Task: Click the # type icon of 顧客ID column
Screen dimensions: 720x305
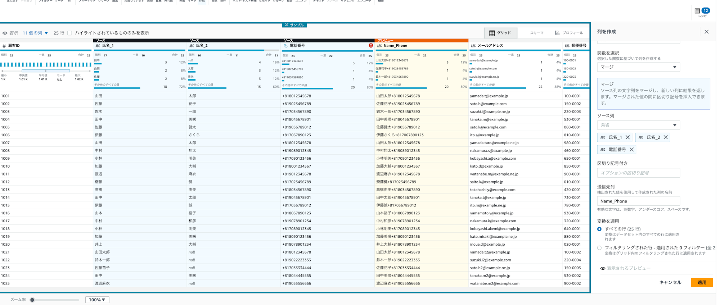Action: (x=4, y=46)
